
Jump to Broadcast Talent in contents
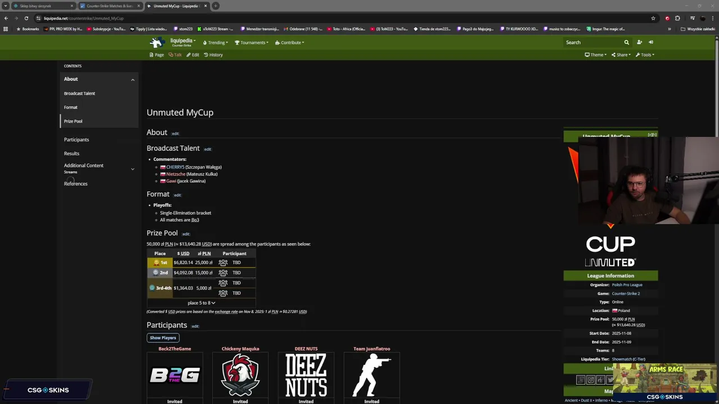point(80,94)
